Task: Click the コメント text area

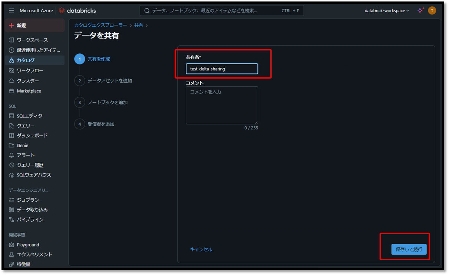Action: (x=222, y=105)
